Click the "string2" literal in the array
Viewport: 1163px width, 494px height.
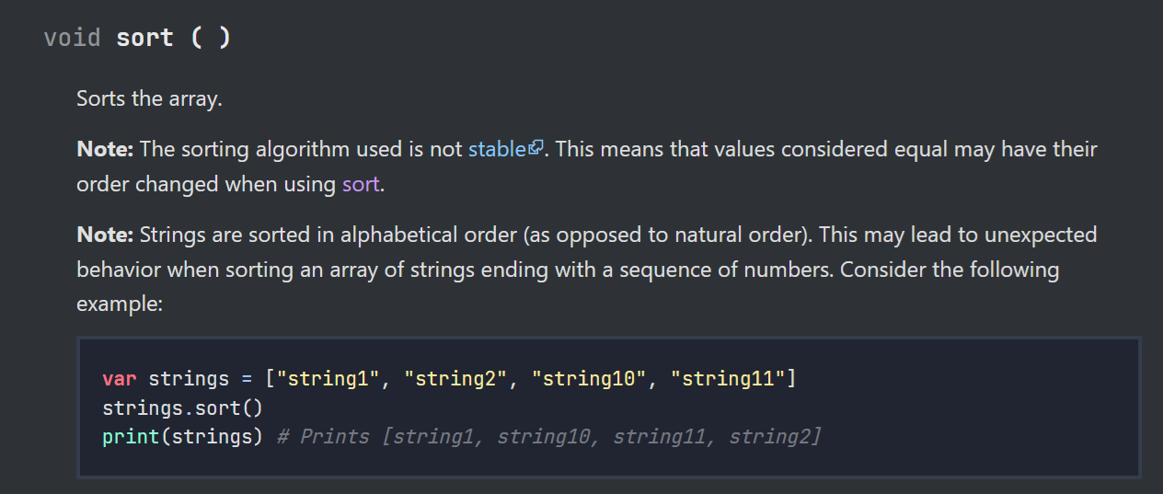coord(455,379)
